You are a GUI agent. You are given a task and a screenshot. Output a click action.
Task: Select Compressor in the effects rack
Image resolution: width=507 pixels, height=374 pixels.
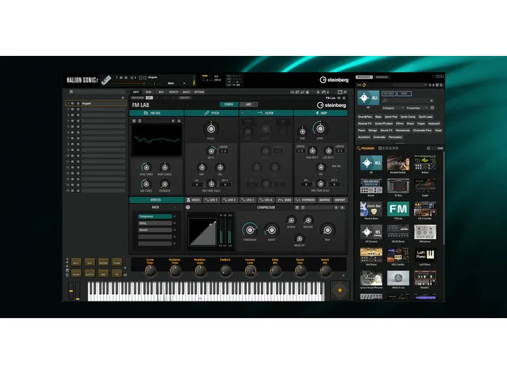click(155, 216)
